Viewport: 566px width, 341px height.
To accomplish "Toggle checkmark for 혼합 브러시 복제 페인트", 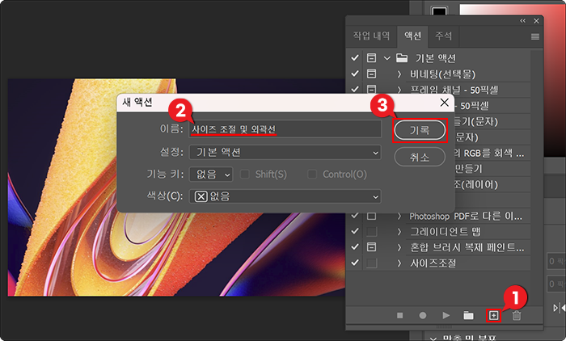I will coord(355,247).
